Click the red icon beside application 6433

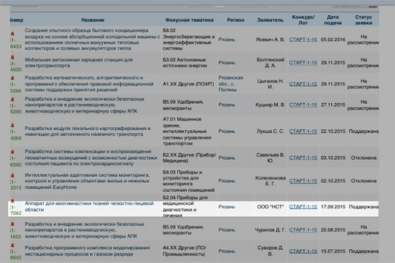click(11, 30)
